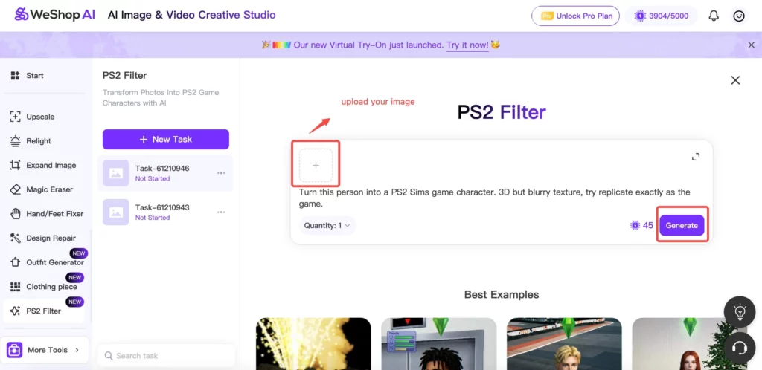Open the smiley profile avatar
Image resolution: width=762 pixels, height=370 pixels.
click(x=739, y=16)
